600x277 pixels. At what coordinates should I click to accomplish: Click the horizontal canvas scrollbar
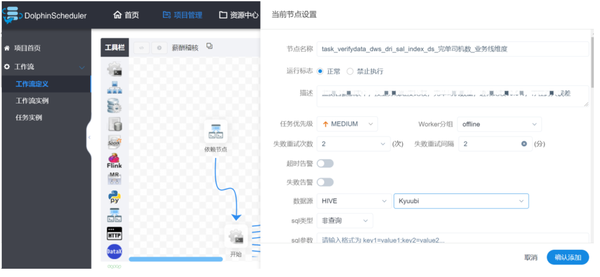pyautogui.click(x=176, y=259)
